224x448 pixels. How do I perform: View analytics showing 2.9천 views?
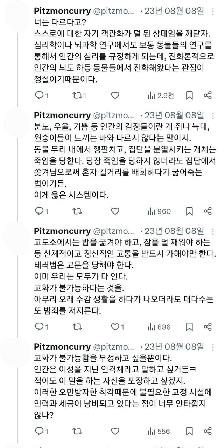pos(160,95)
